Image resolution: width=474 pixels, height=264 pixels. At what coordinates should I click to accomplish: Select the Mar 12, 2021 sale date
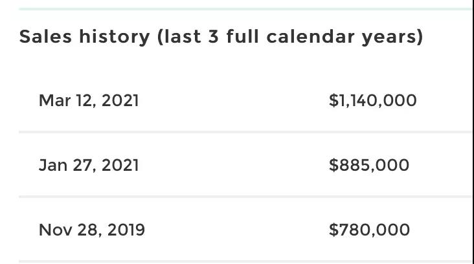tap(89, 100)
